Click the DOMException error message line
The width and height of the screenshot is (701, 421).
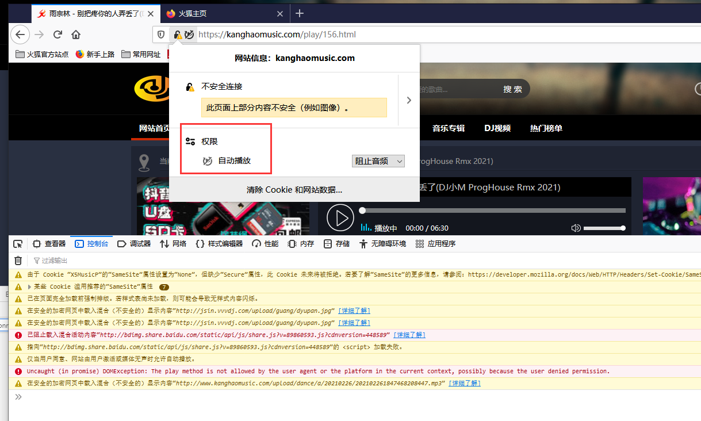355,371
